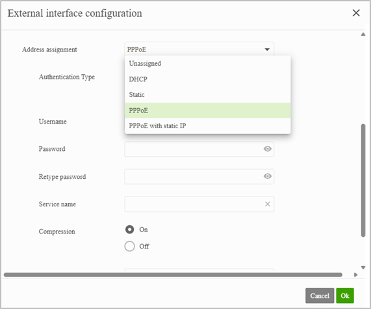The width and height of the screenshot is (371, 309).
Task: Click the vertical scrollbar thumb
Action: 363,180
